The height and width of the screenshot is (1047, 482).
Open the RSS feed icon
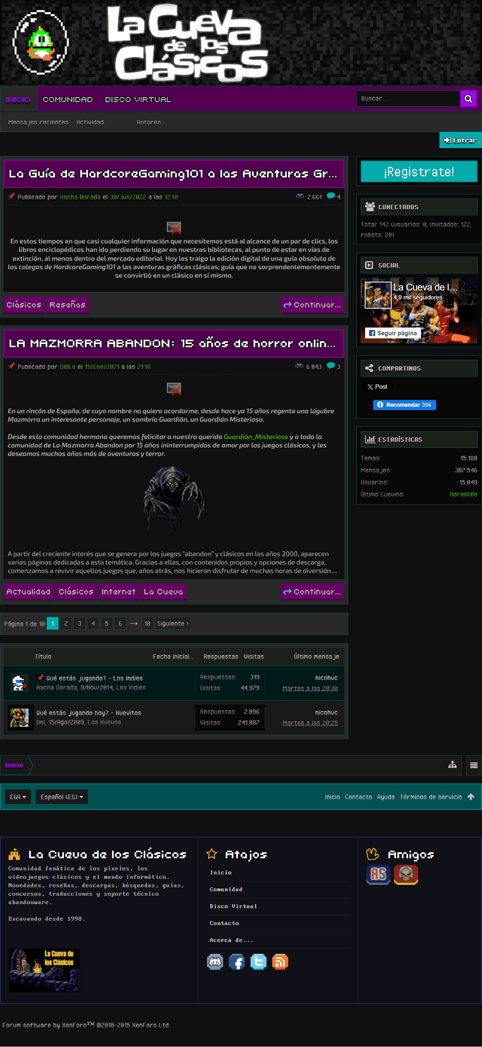tap(280, 962)
